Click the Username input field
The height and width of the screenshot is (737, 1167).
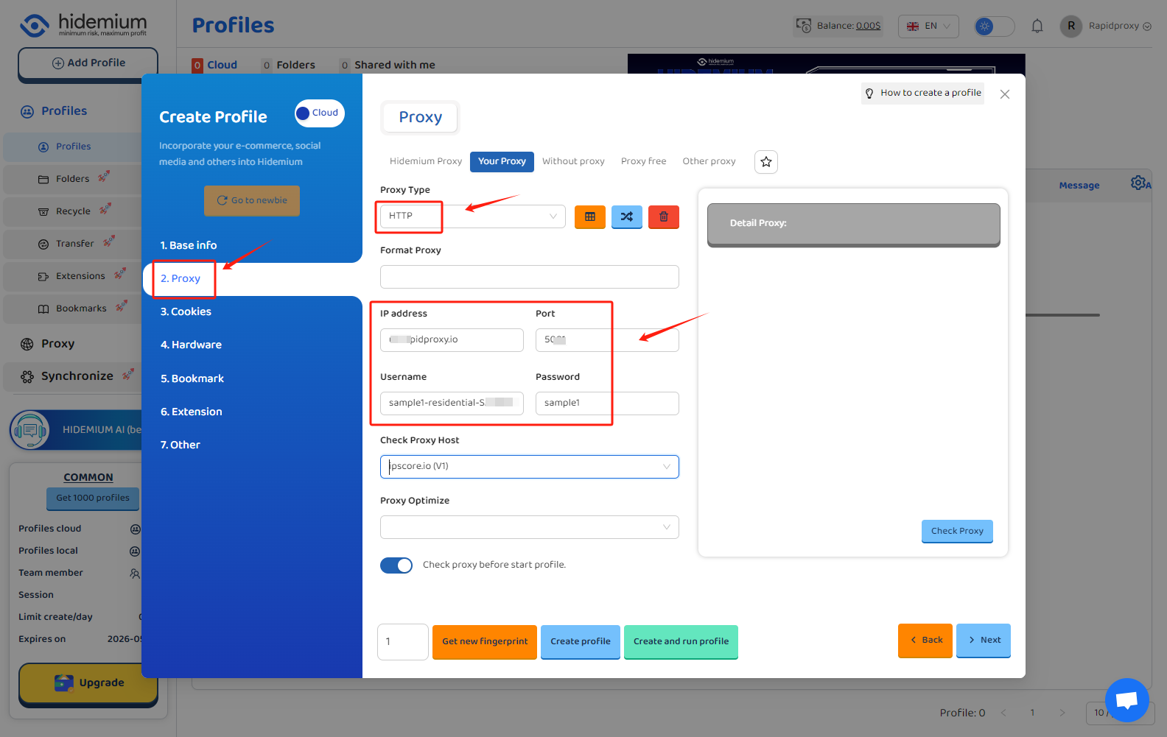tap(452, 403)
